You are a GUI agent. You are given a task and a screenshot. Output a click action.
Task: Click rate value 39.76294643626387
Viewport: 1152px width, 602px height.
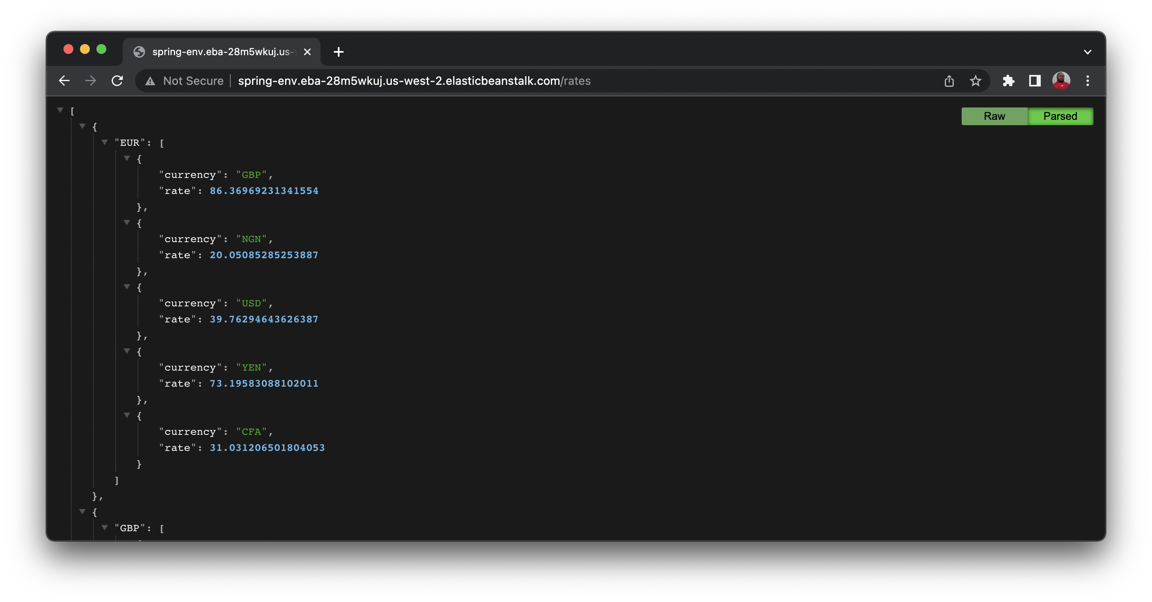(x=264, y=320)
